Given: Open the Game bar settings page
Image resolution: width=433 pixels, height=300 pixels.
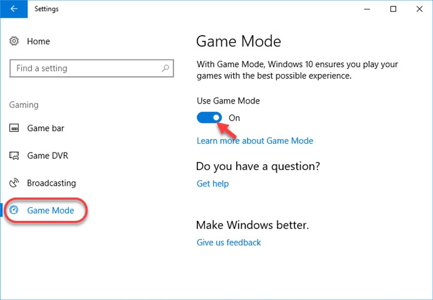Looking at the screenshot, I should (45, 129).
